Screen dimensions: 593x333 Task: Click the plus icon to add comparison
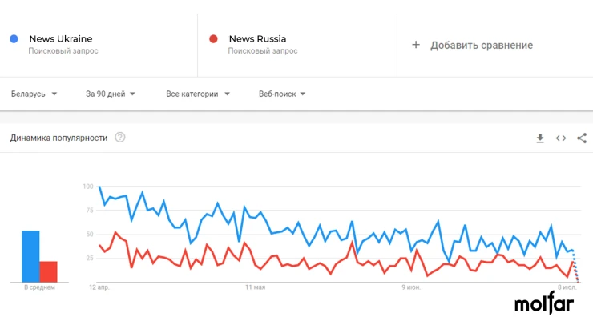point(416,45)
